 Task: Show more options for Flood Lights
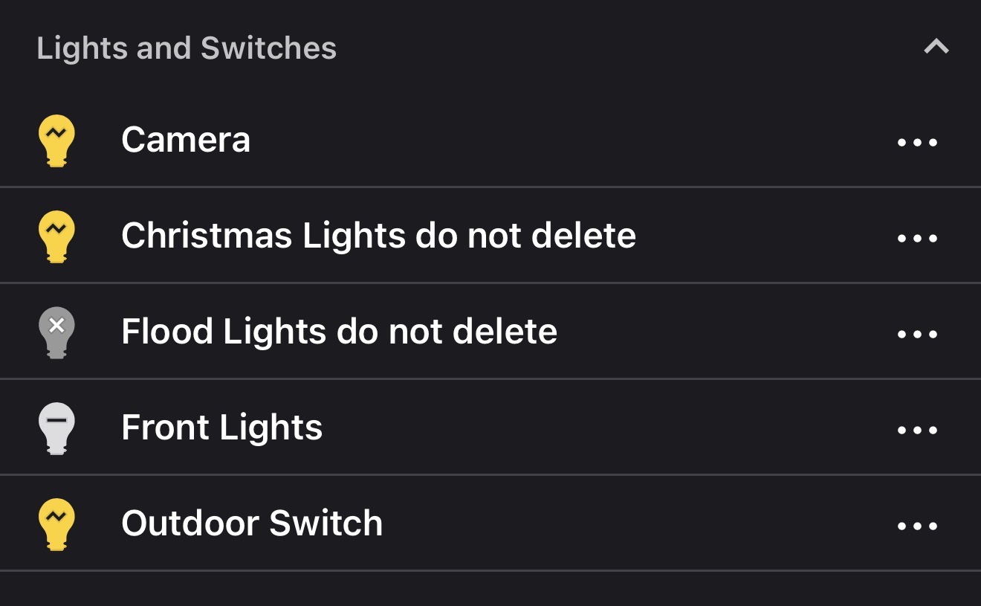point(917,334)
